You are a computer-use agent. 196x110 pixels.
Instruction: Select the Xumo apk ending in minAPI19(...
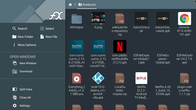point(98,46)
